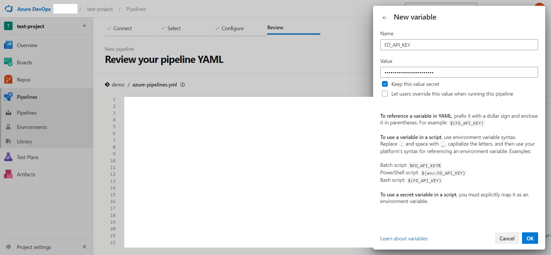Image resolution: width=551 pixels, height=255 pixels.
Task: Open the Boards sidebar icon
Action: tap(8, 62)
